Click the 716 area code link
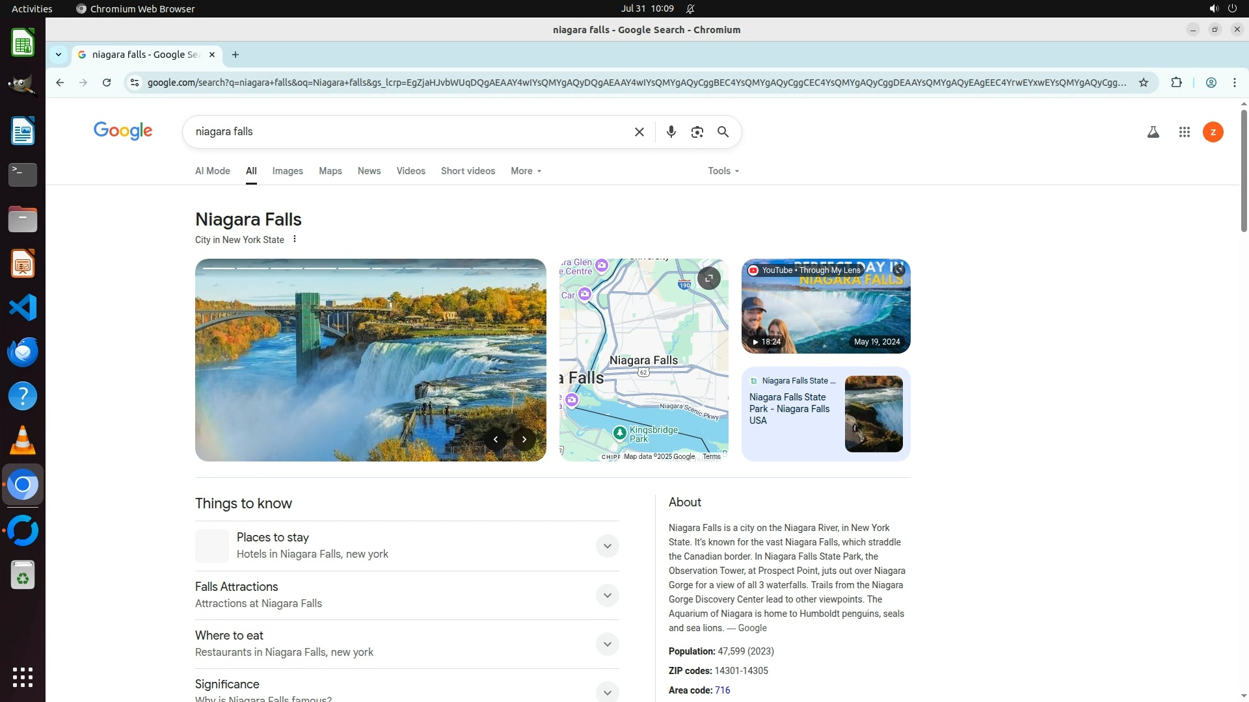1249x702 pixels. 722,690
